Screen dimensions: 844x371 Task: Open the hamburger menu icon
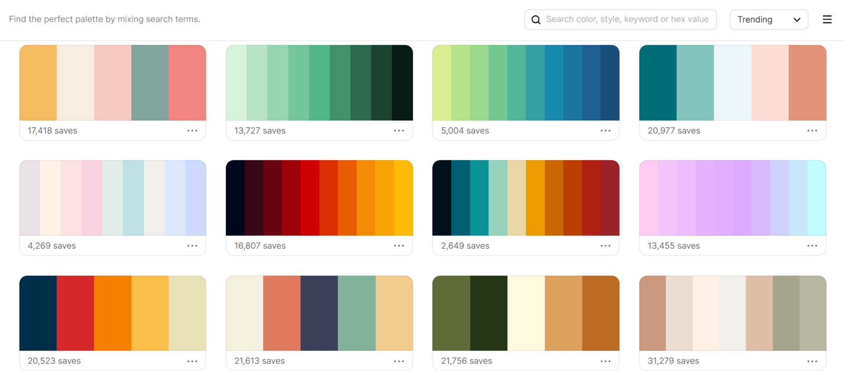click(827, 19)
